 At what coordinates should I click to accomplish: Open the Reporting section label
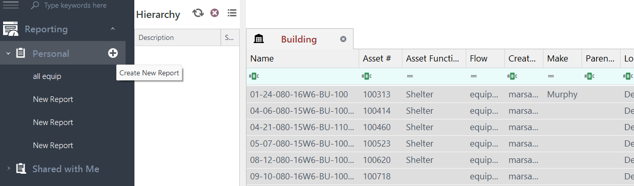click(x=46, y=29)
